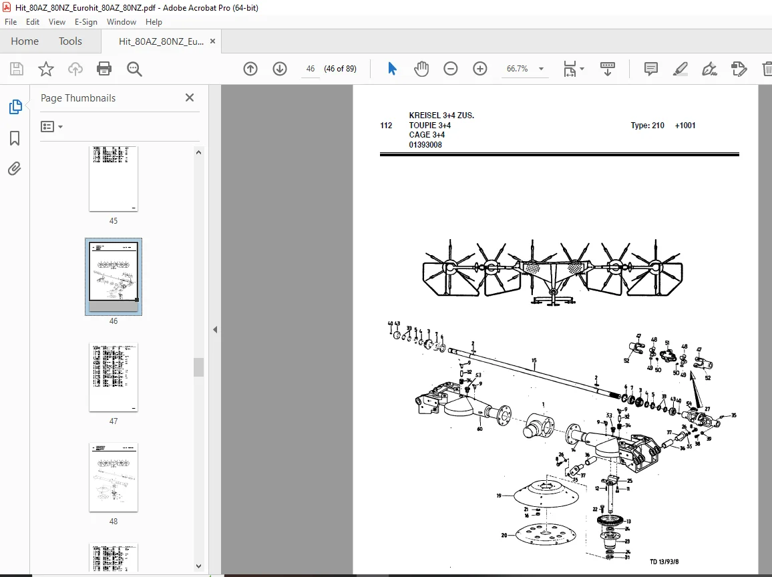Zoom in with the plus icon
772x577 pixels.
[480, 69]
